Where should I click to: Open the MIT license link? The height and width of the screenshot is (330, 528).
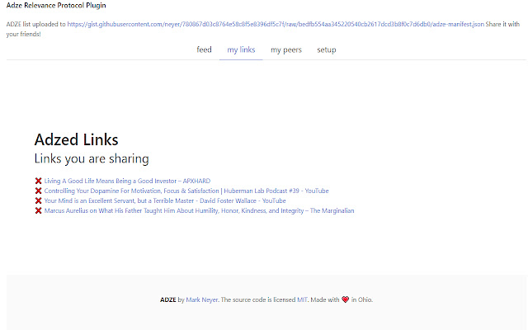[302, 299]
